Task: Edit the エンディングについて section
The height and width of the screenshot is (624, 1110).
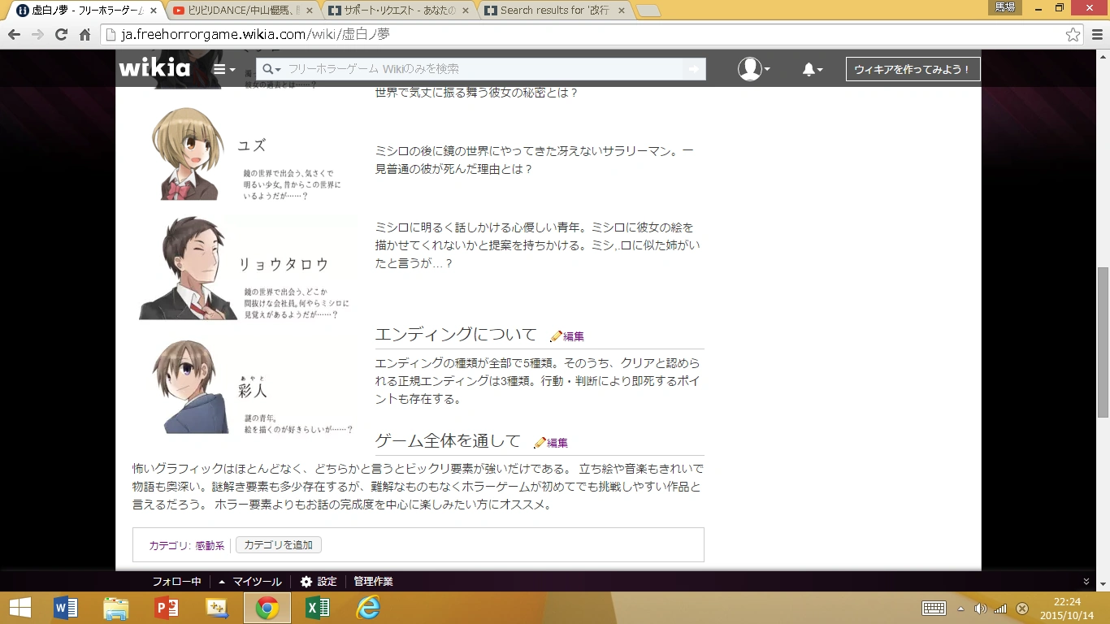Action: pos(567,336)
